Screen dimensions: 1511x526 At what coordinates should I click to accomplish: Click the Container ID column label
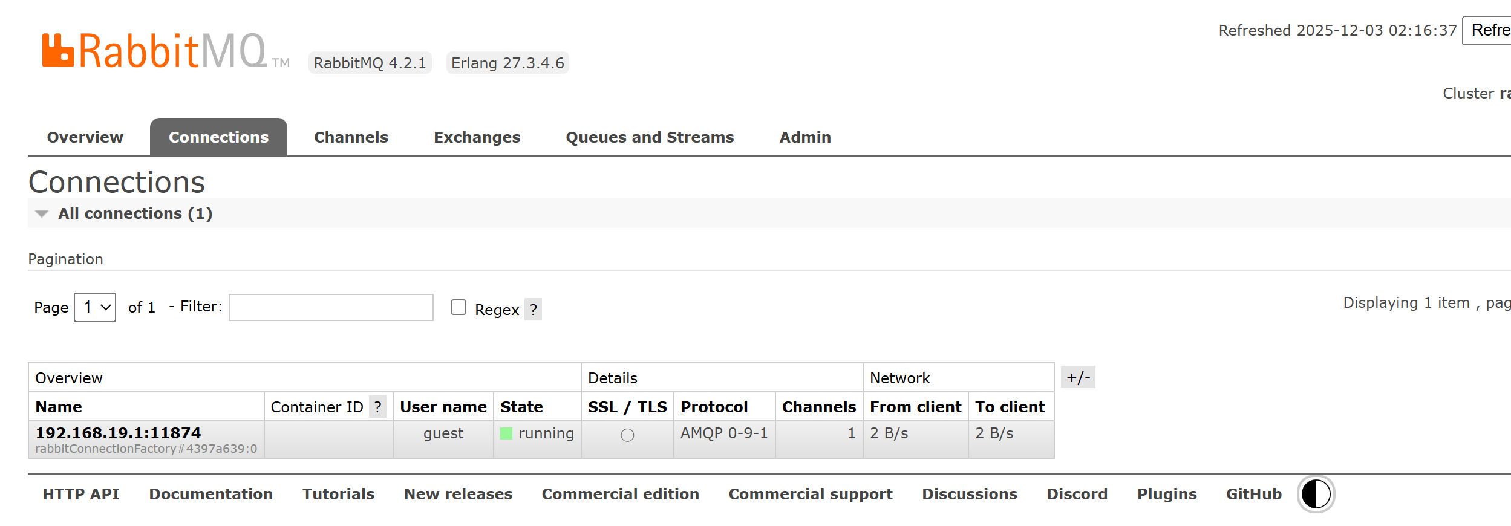coord(317,407)
